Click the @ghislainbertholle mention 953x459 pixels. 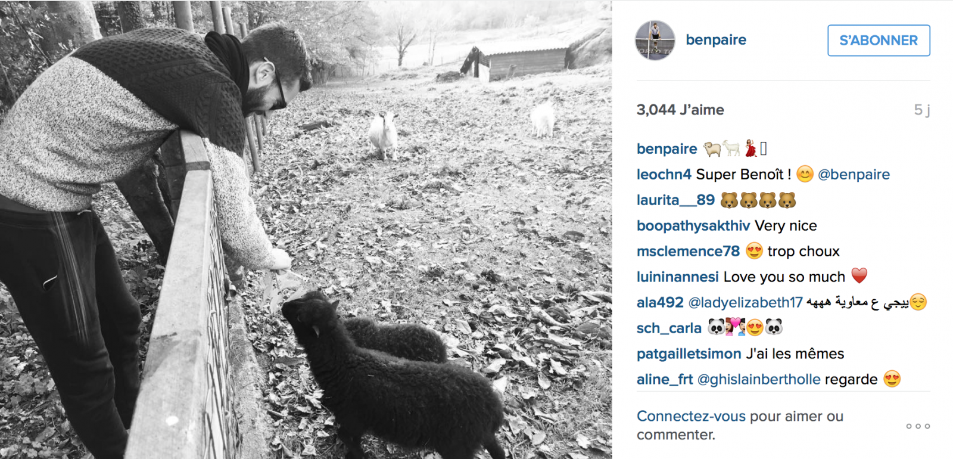point(759,380)
